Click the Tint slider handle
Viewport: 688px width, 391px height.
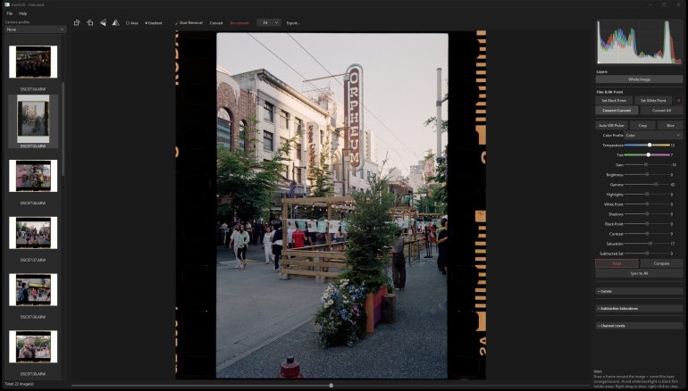pyautogui.click(x=649, y=154)
